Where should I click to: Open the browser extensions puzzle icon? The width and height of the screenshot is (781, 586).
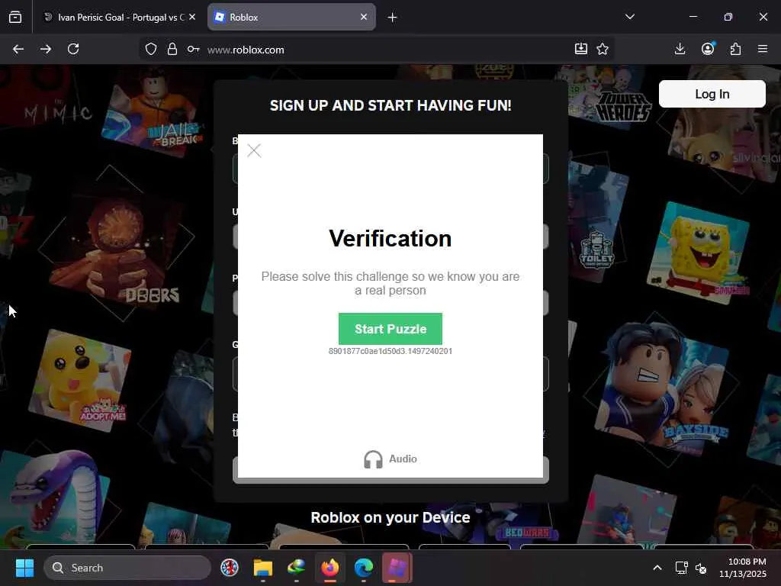coord(736,49)
